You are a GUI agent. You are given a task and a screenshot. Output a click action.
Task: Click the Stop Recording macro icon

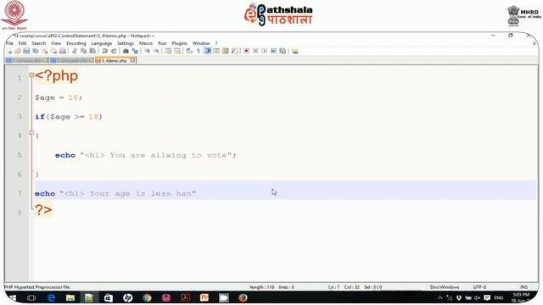255,51
